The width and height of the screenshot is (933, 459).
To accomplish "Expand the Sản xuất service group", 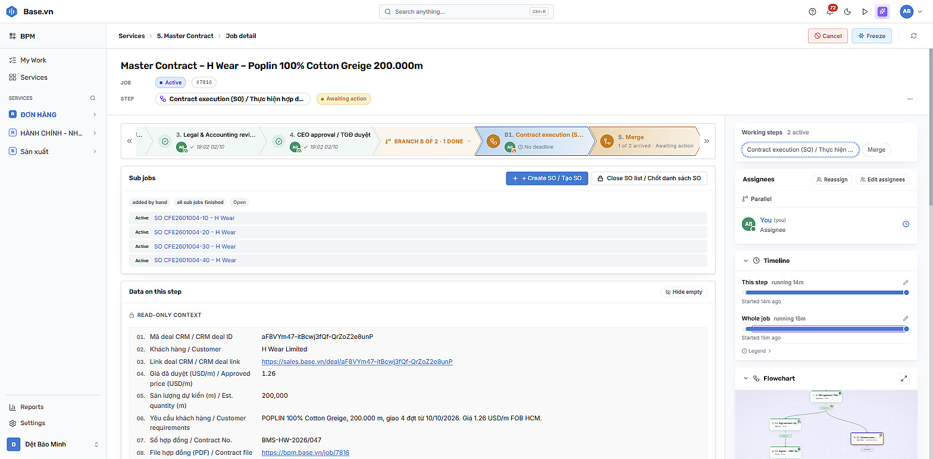I will [x=95, y=152].
